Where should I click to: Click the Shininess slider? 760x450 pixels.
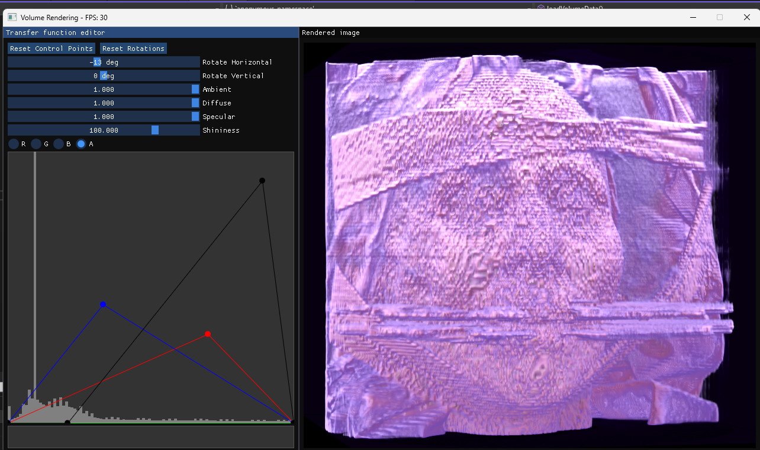point(103,130)
